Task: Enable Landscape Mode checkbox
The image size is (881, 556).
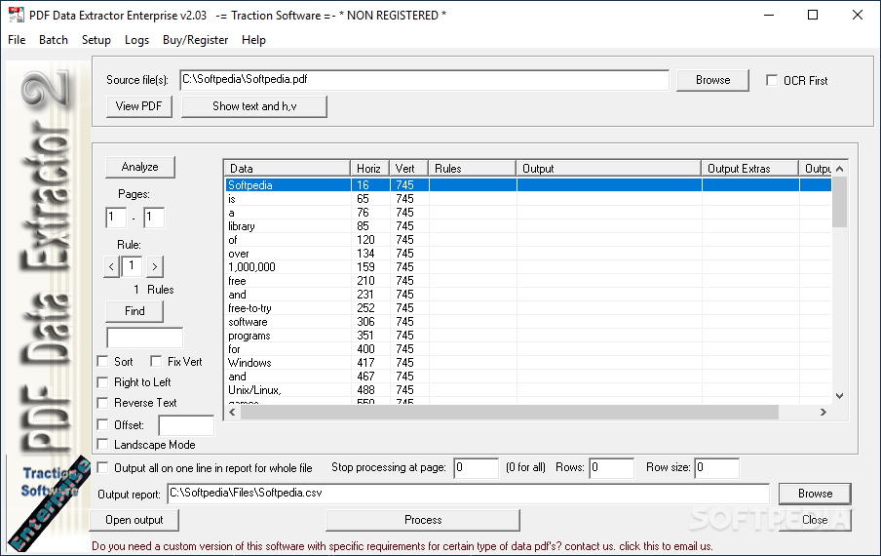Action: click(103, 445)
